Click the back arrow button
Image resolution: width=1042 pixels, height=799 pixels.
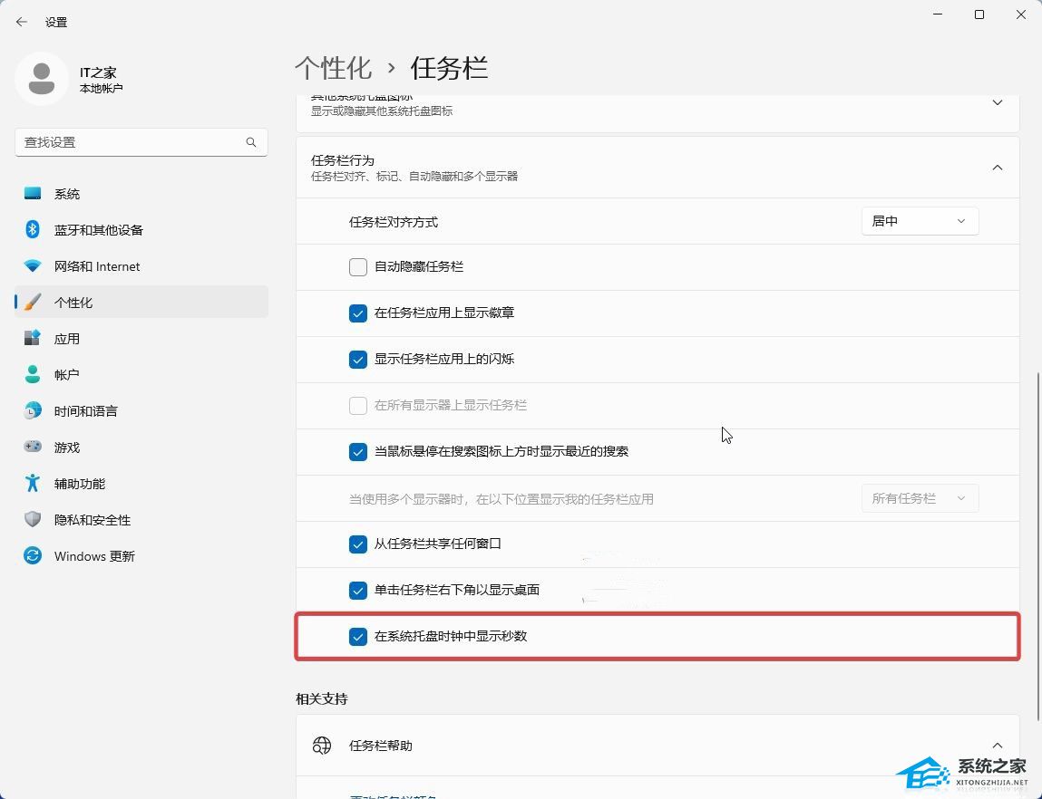click(21, 22)
